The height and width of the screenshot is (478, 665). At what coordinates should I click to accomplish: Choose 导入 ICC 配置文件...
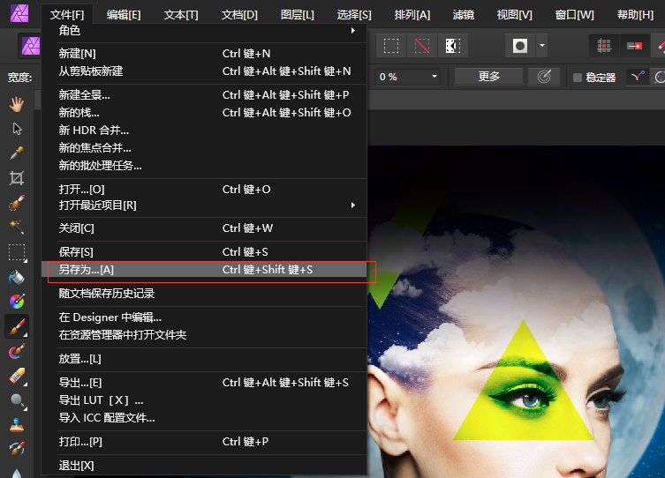pos(204,418)
